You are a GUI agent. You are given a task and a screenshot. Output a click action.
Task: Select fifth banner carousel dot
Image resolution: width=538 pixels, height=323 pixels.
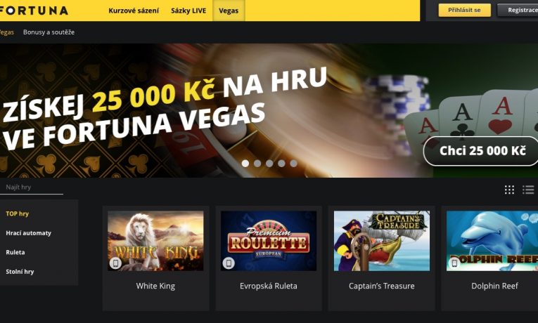coord(293,164)
